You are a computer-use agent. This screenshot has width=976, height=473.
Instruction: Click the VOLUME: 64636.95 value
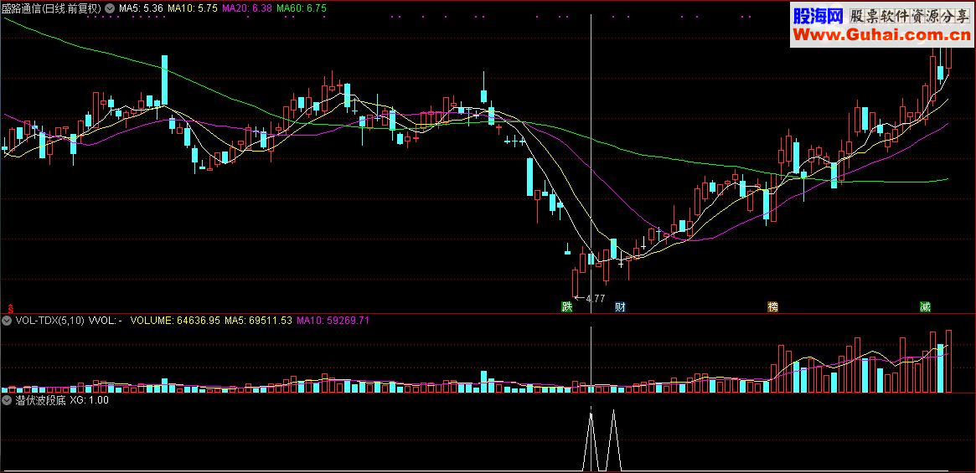click(x=175, y=321)
